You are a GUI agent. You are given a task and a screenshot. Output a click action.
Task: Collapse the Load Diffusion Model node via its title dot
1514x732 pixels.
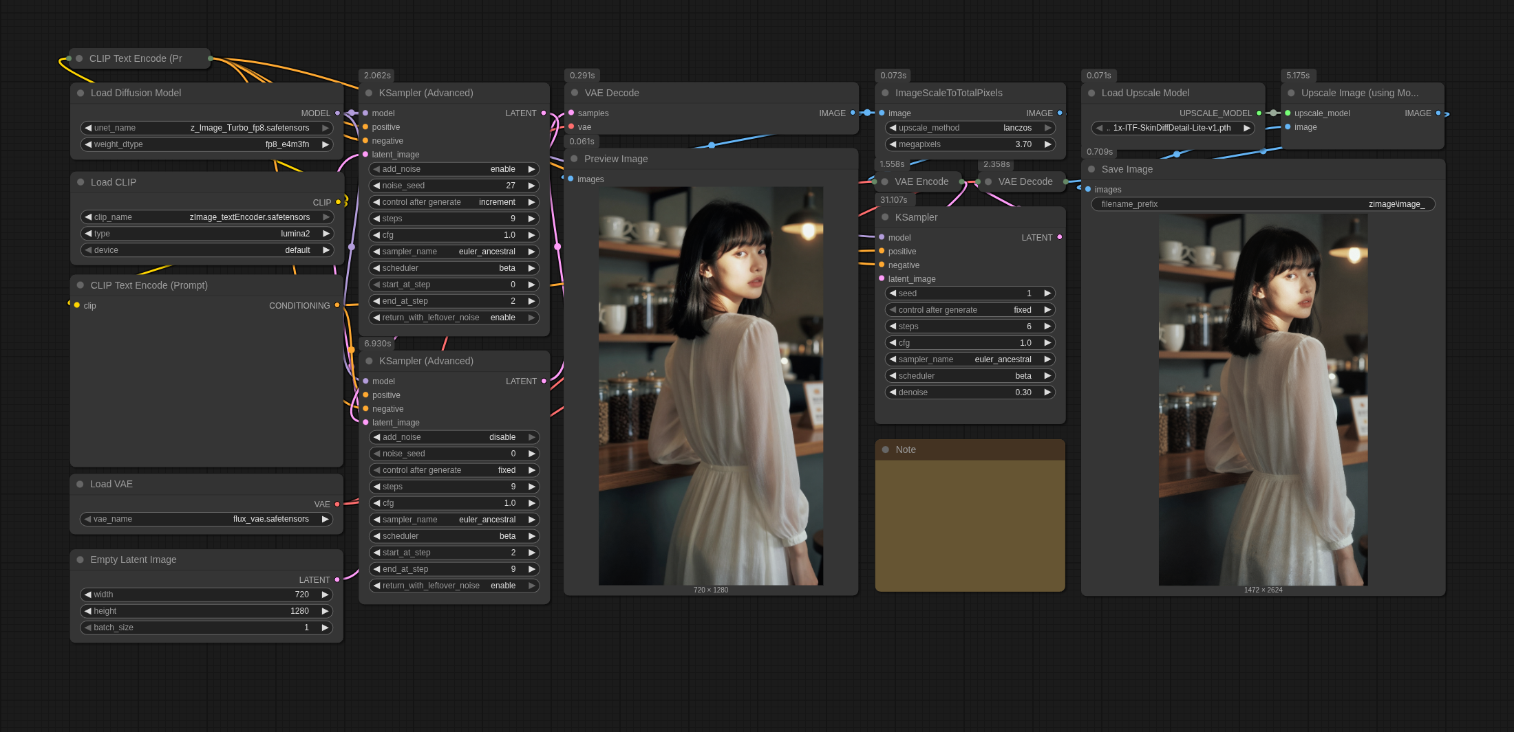(81, 93)
